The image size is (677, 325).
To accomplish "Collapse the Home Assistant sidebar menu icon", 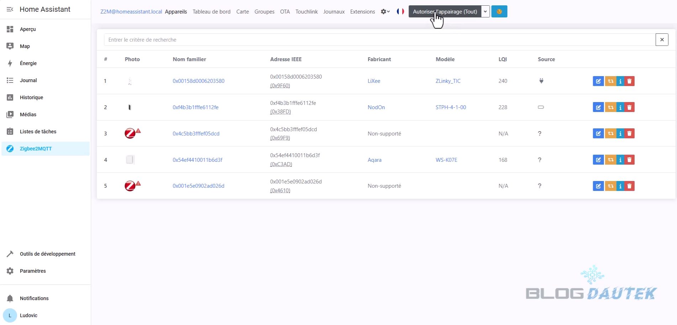I will pos(10,9).
